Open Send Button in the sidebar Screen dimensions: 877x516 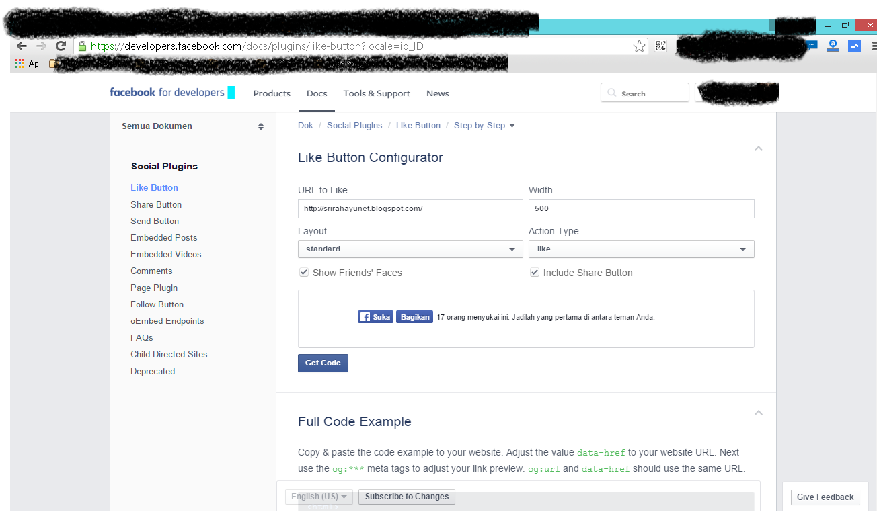155,221
